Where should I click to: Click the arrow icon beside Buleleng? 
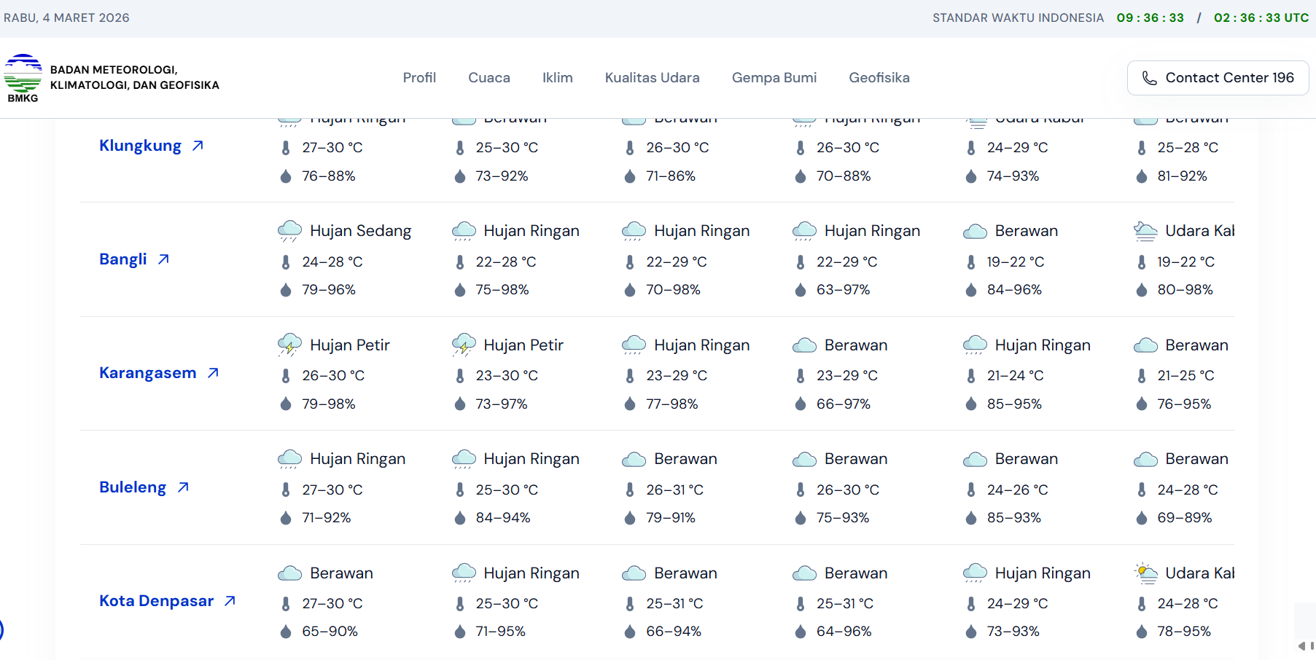183,487
